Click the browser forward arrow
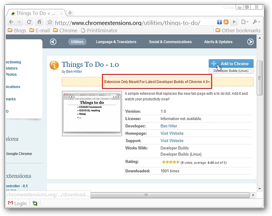 point(19,22)
